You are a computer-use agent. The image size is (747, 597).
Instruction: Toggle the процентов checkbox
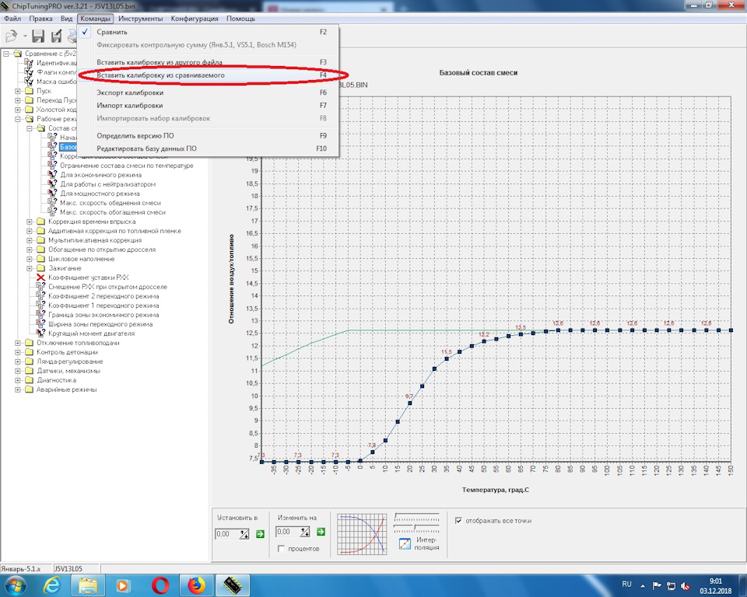(x=281, y=549)
